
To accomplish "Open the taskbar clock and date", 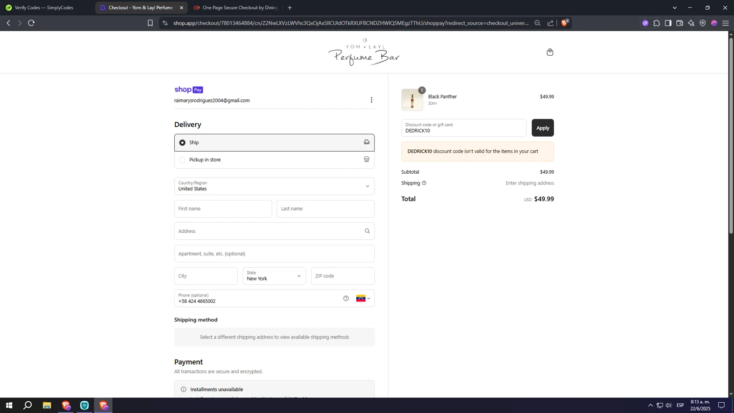I will 700,405.
